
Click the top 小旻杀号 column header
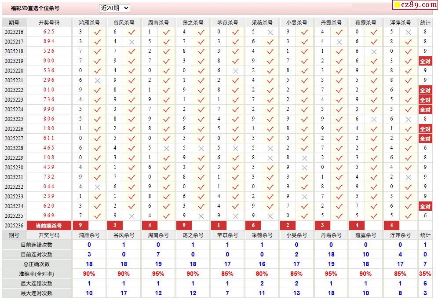pyautogui.click(x=297, y=22)
